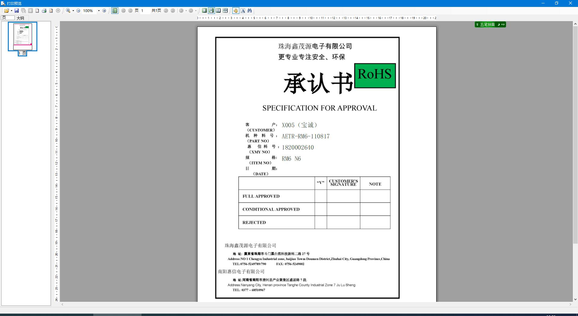
Task: Select two-page facing view icon
Action: [x=218, y=11]
